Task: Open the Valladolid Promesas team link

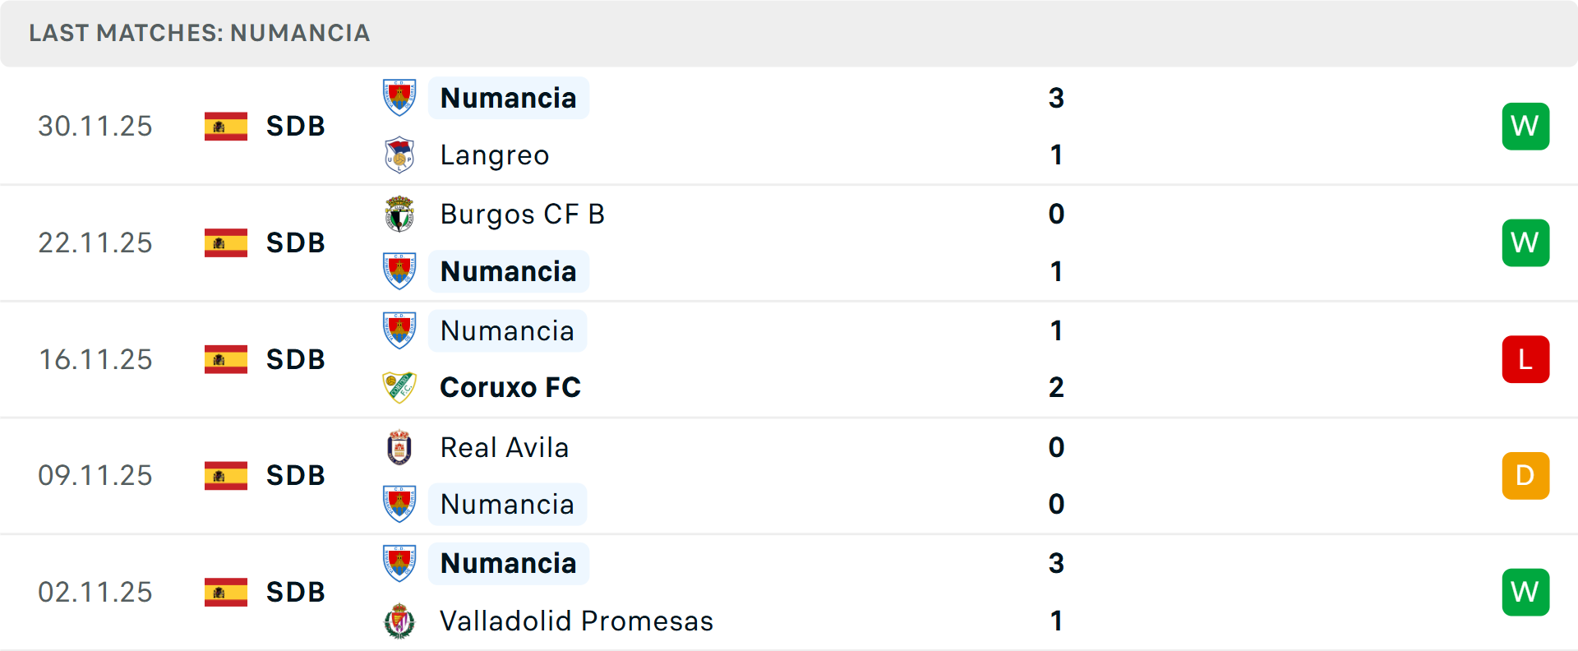Action: tap(576, 621)
